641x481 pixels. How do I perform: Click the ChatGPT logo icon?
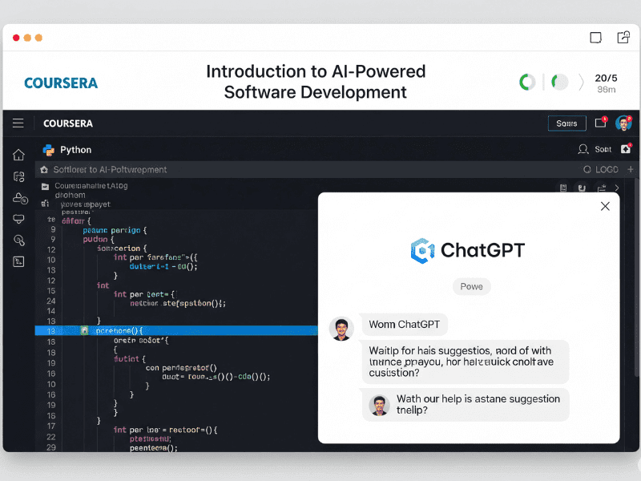[x=422, y=250]
